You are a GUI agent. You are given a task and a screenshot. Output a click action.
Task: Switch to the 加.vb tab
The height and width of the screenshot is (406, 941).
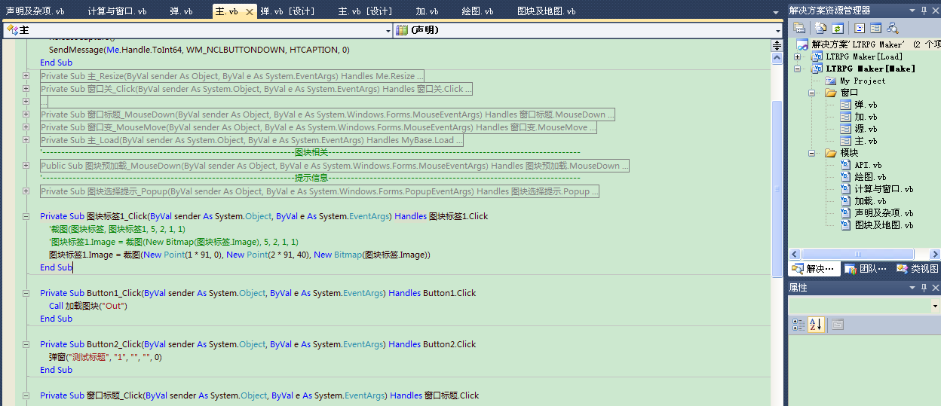tap(427, 12)
